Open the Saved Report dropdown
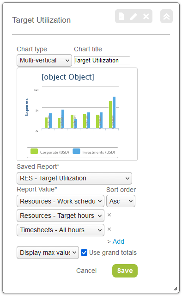 tap(74, 178)
